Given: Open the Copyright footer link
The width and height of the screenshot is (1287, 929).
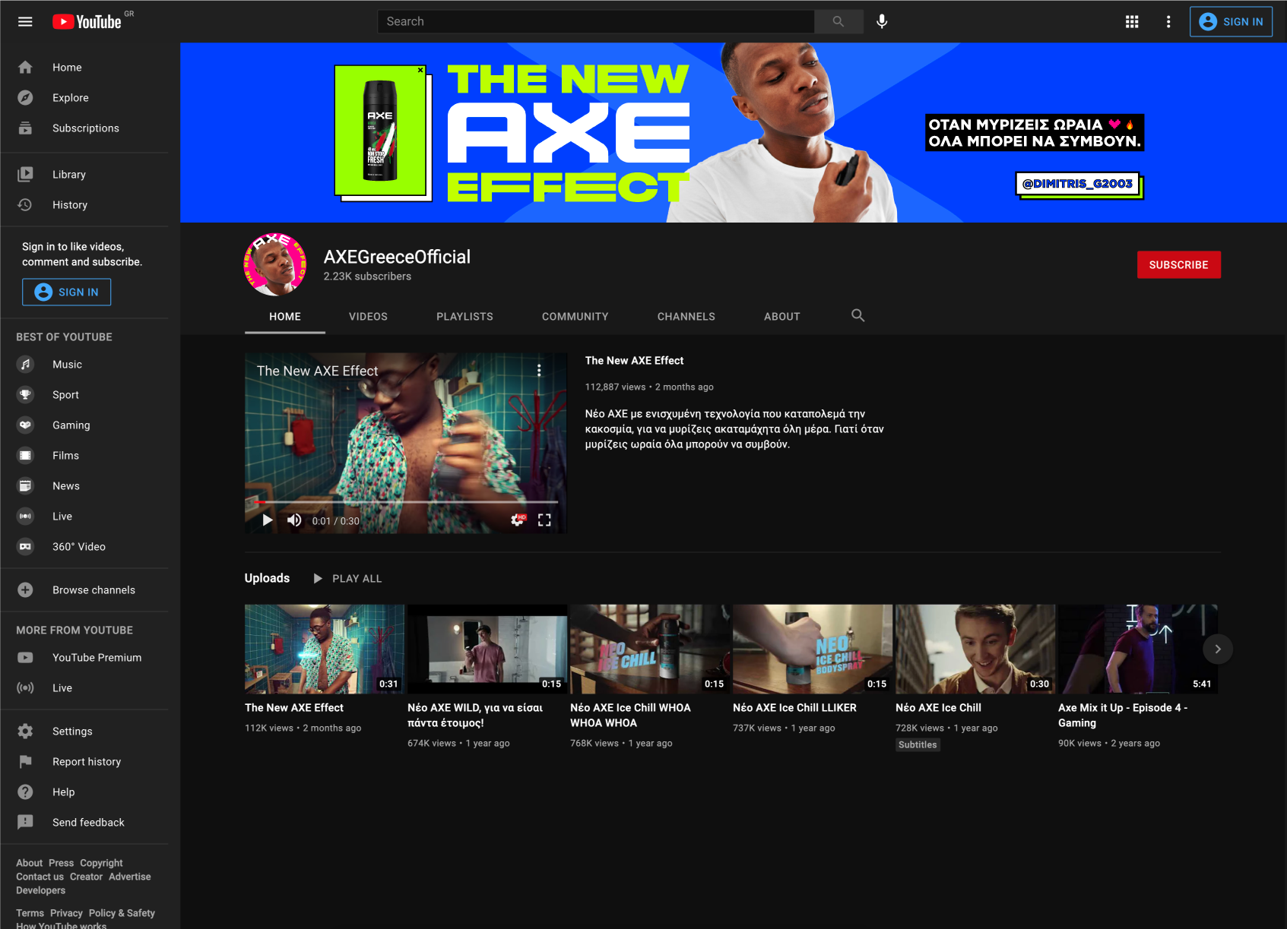Looking at the screenshot, I should [x=101, y=863].
